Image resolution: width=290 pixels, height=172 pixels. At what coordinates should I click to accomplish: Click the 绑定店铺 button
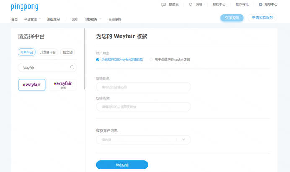click(x=122, y=165)
